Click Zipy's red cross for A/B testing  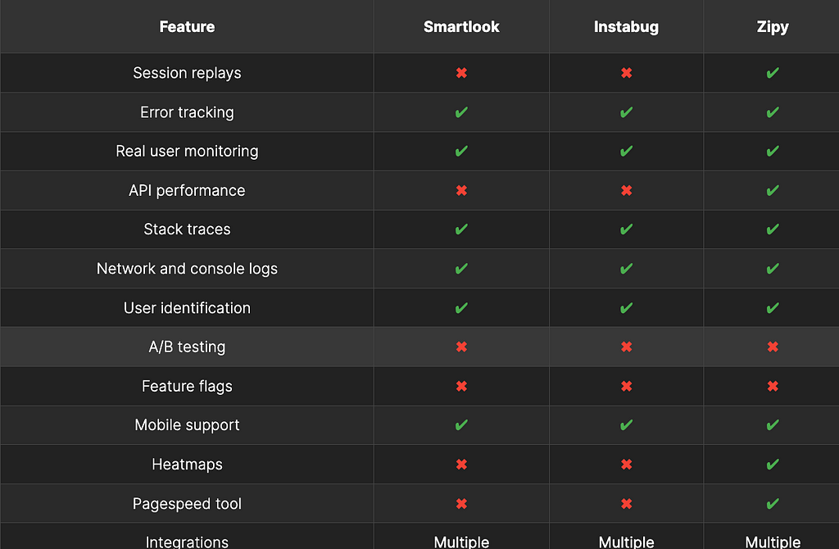pos(772,347)
